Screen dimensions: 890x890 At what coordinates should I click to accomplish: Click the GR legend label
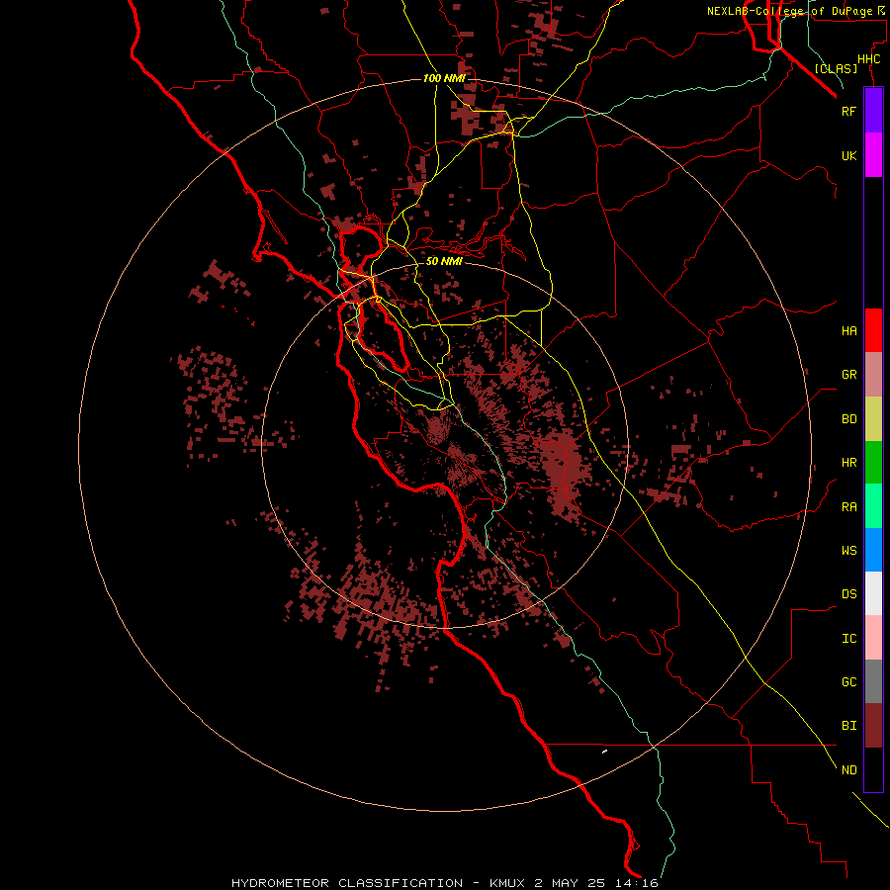848,375
